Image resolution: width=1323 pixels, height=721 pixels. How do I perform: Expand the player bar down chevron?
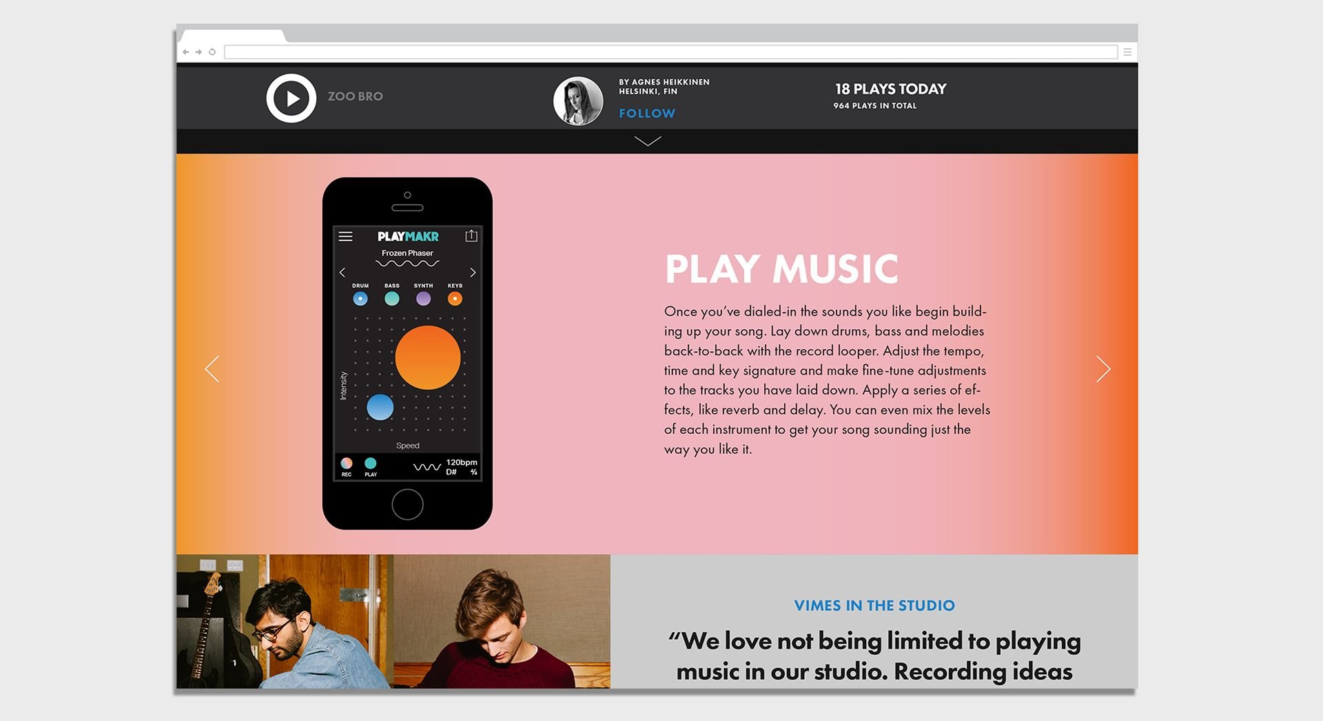tap(648, 141)
